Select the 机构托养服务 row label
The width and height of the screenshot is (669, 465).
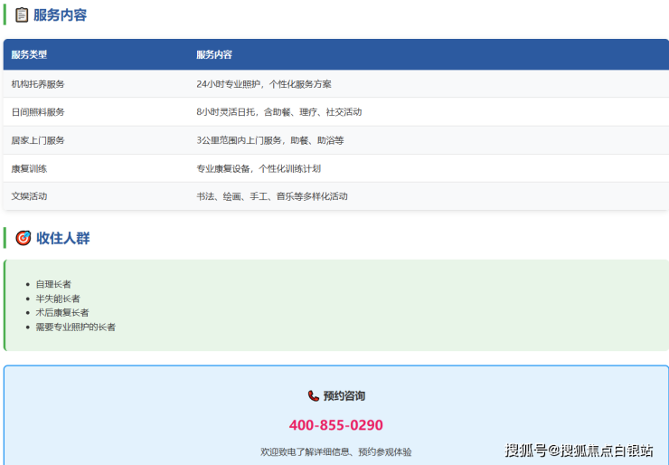click(x=38, y=84)
